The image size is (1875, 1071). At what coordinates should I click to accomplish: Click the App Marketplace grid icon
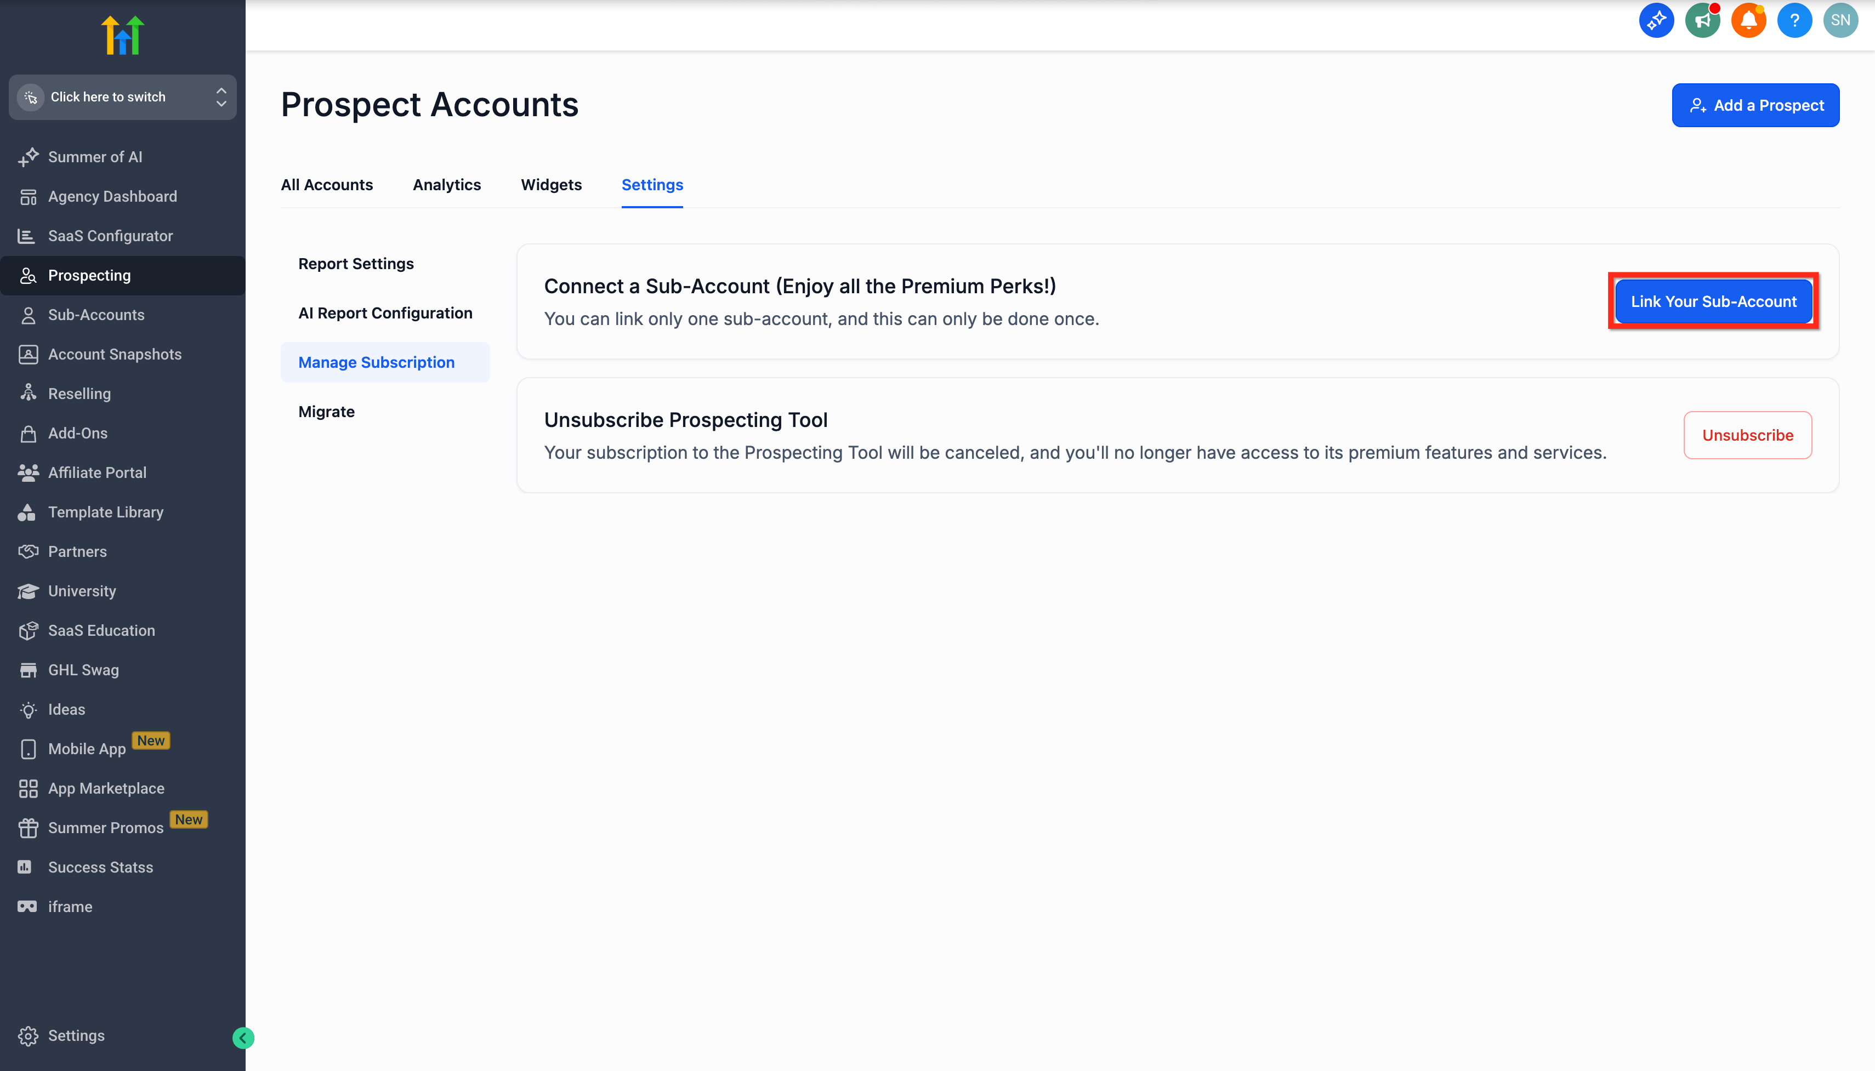click(28, 789)
